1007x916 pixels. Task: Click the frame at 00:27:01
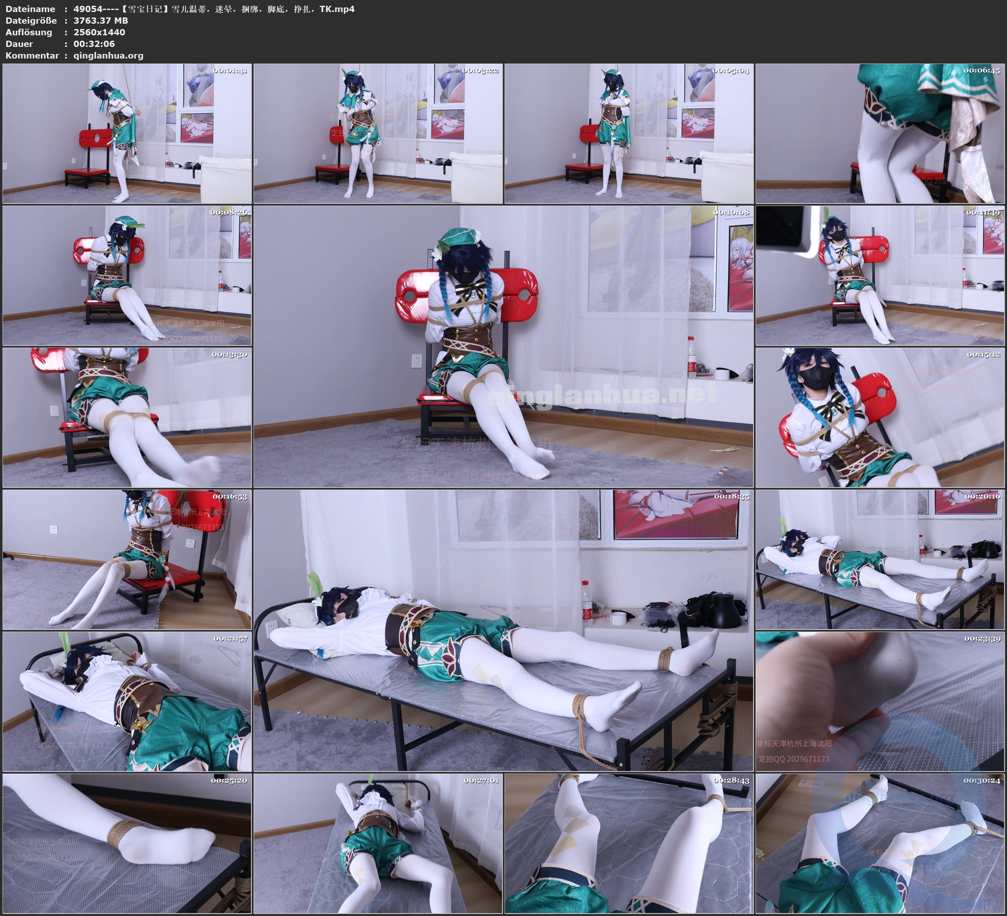[x=378, y=843]
